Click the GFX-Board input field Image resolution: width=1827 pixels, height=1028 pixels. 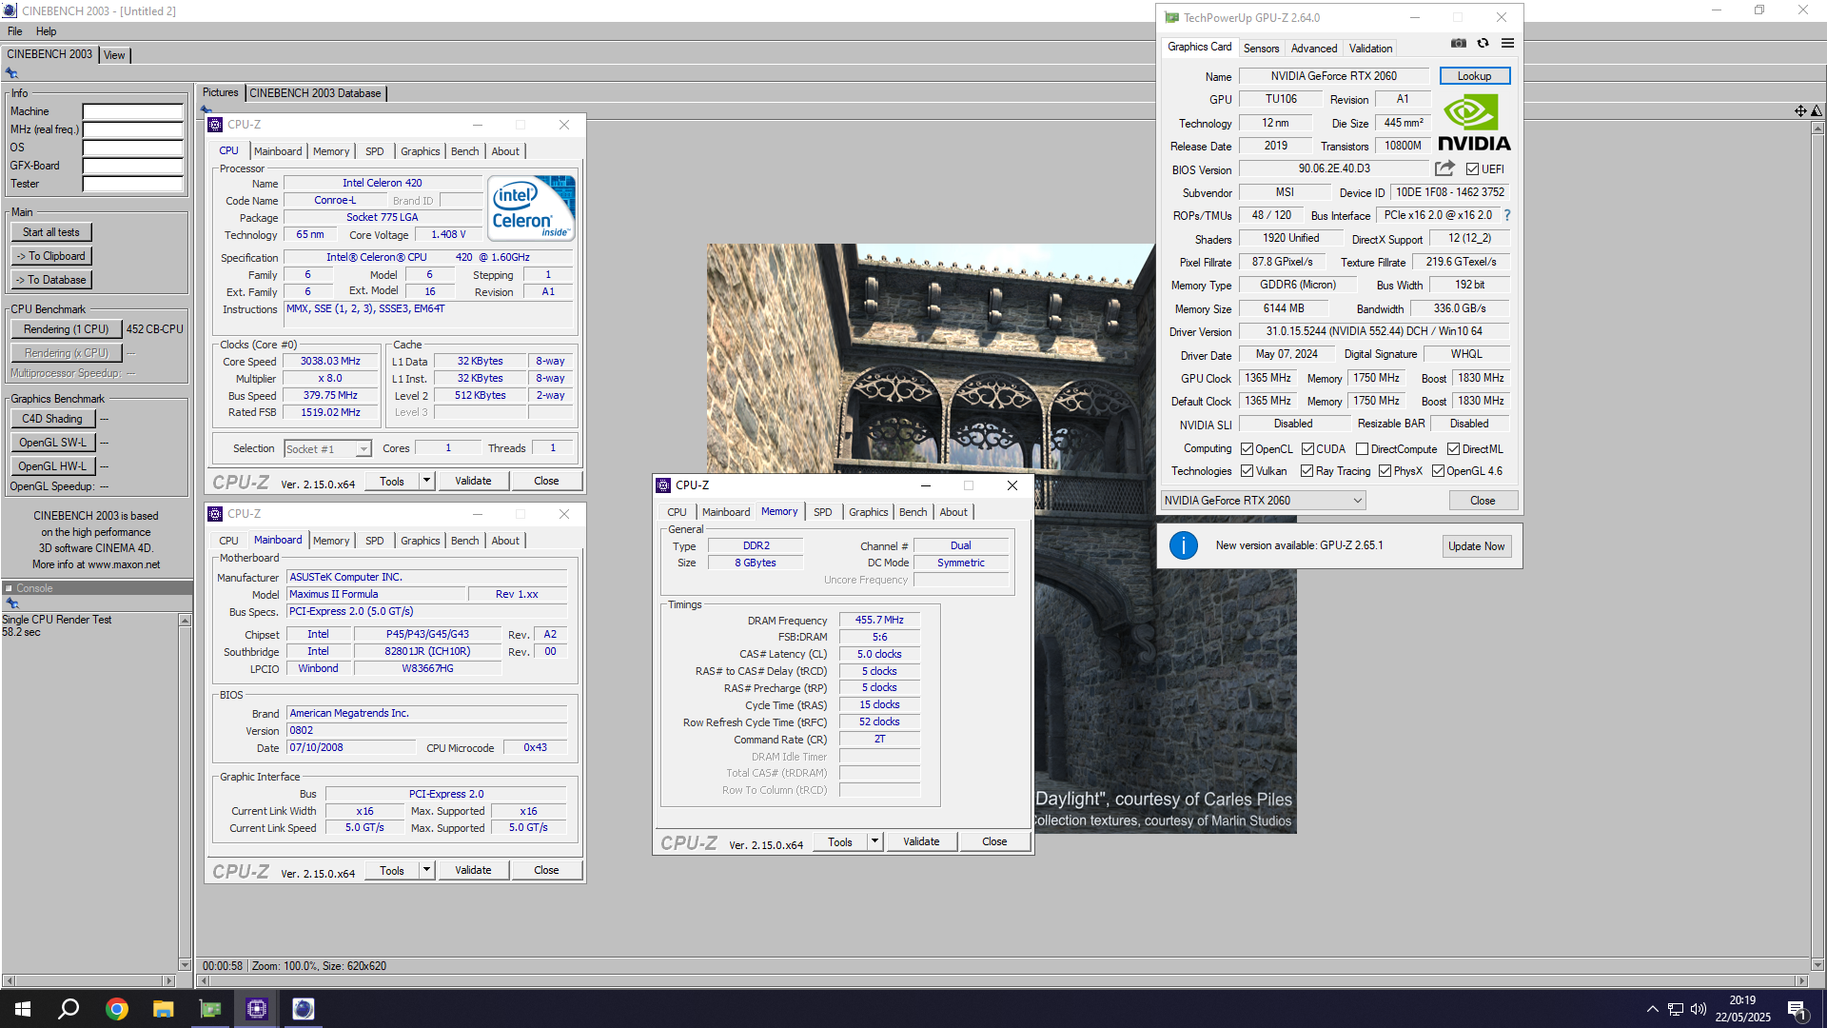pos(133,166)
